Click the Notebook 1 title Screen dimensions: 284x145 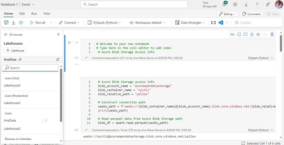click(x=9, y=5)
